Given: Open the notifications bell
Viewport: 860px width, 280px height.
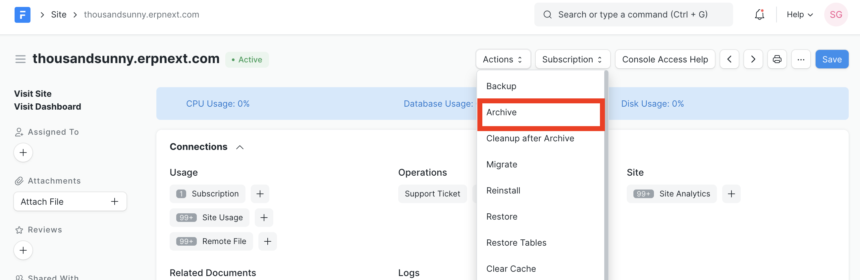Looking at the screenshot, I should coord(759,15).
